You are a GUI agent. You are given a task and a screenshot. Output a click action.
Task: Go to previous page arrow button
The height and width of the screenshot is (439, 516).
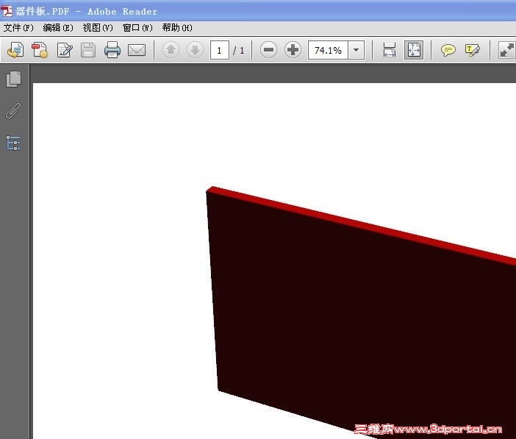[x=171, y=50]
